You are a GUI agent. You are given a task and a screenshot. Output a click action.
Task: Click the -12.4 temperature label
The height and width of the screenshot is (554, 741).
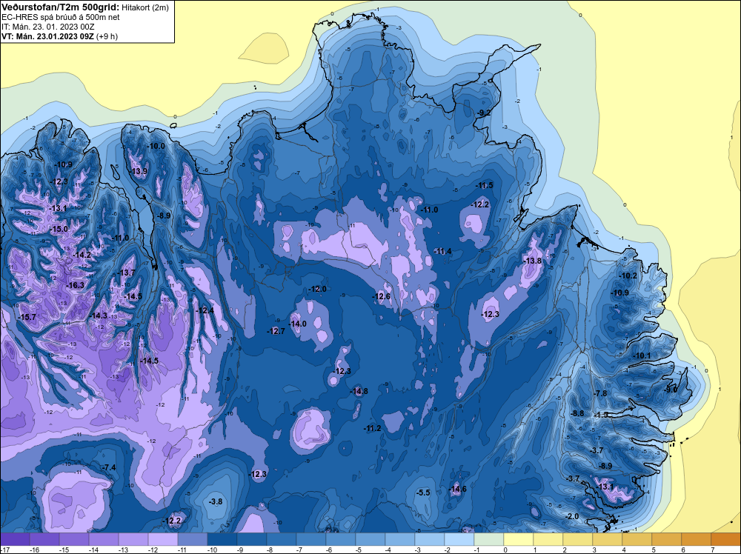click(205, 310)
